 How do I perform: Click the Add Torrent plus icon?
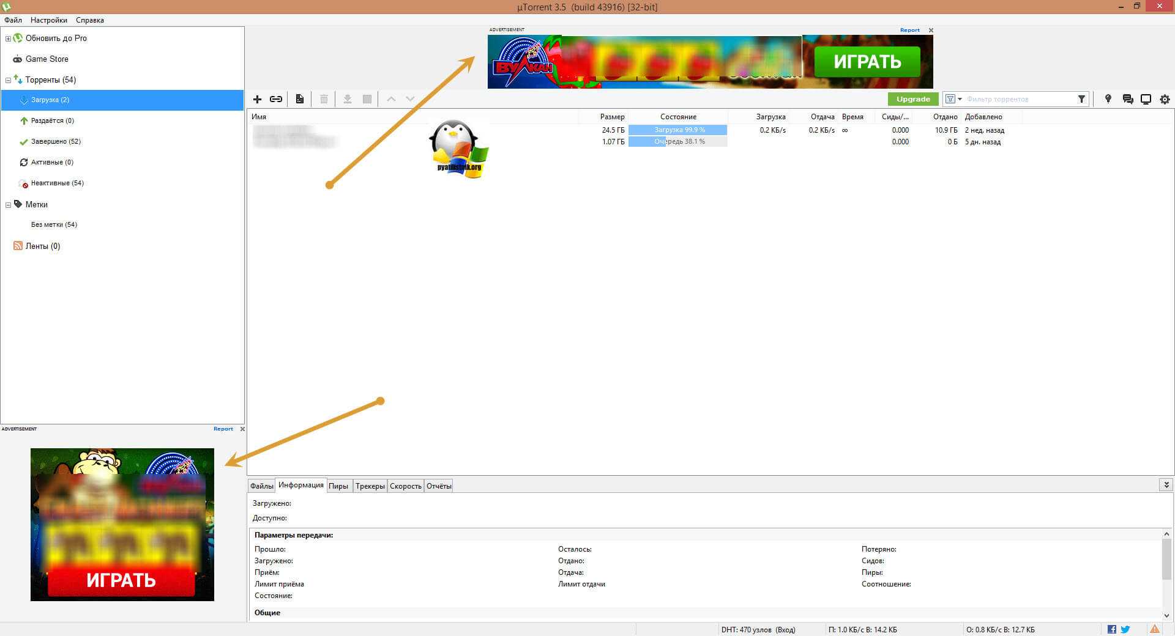[x=257, y=99]
